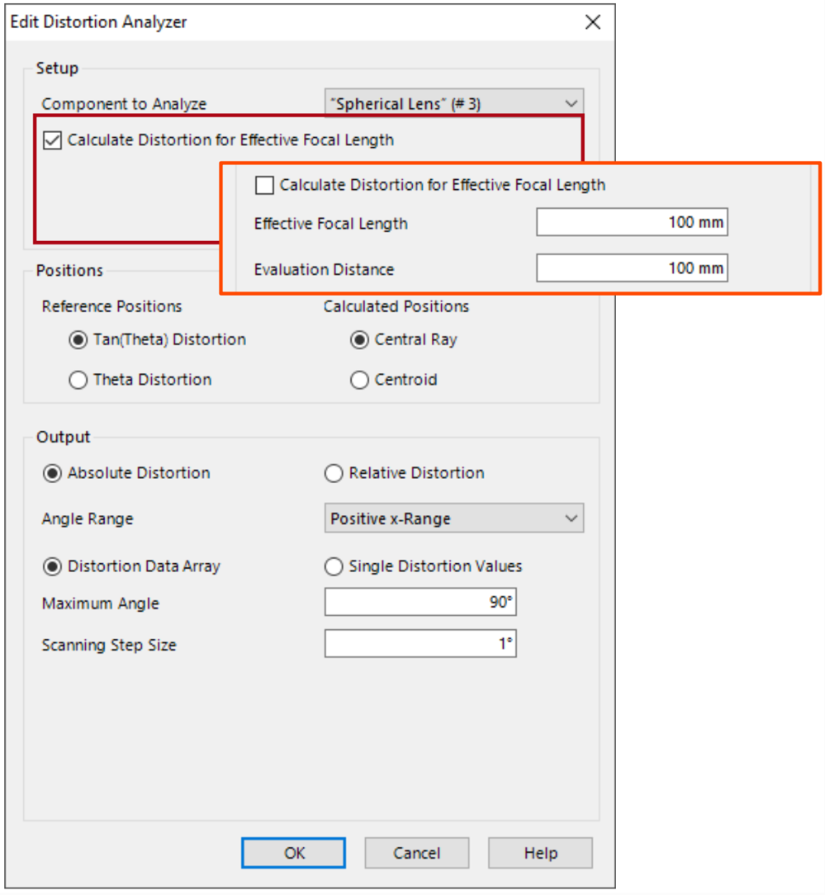Select Theta Distortion reference position
The image size is (825, 895).
(x=78, y=380)
